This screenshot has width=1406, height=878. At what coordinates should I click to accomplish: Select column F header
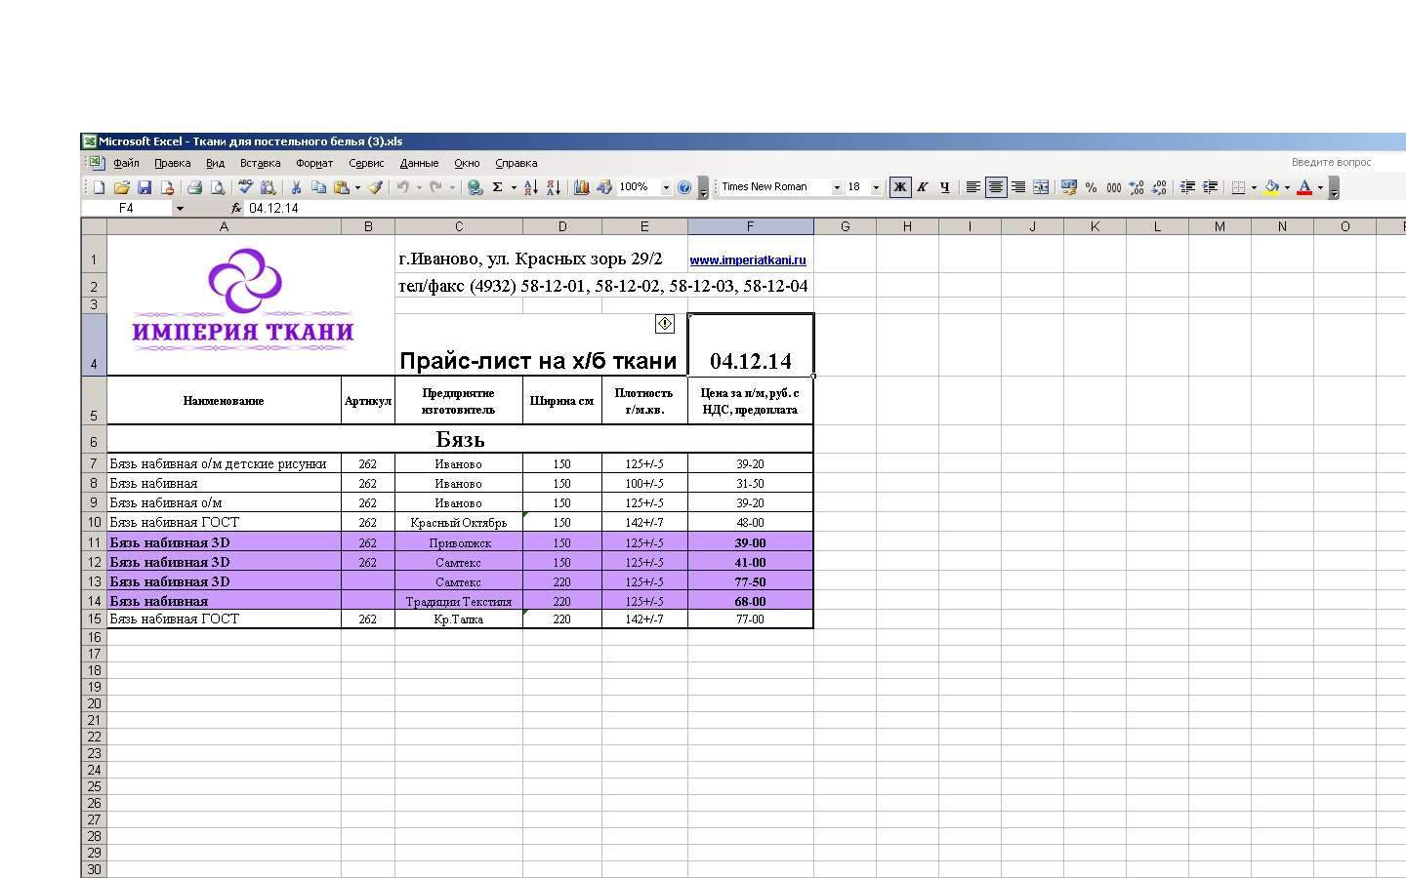[x=750, y=226]
